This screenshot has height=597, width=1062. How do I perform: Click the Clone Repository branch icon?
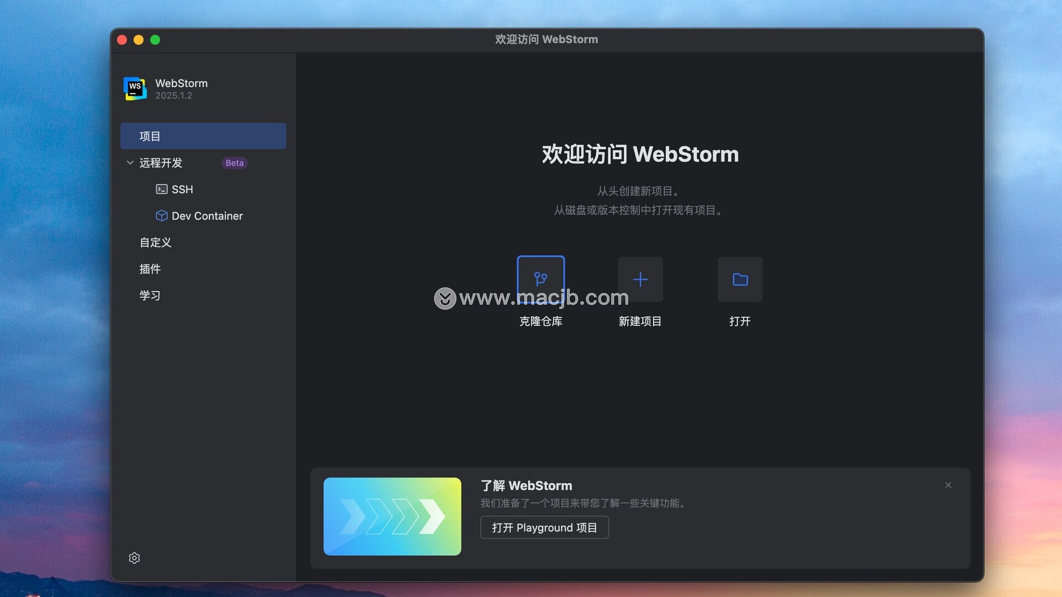(540, 279)
